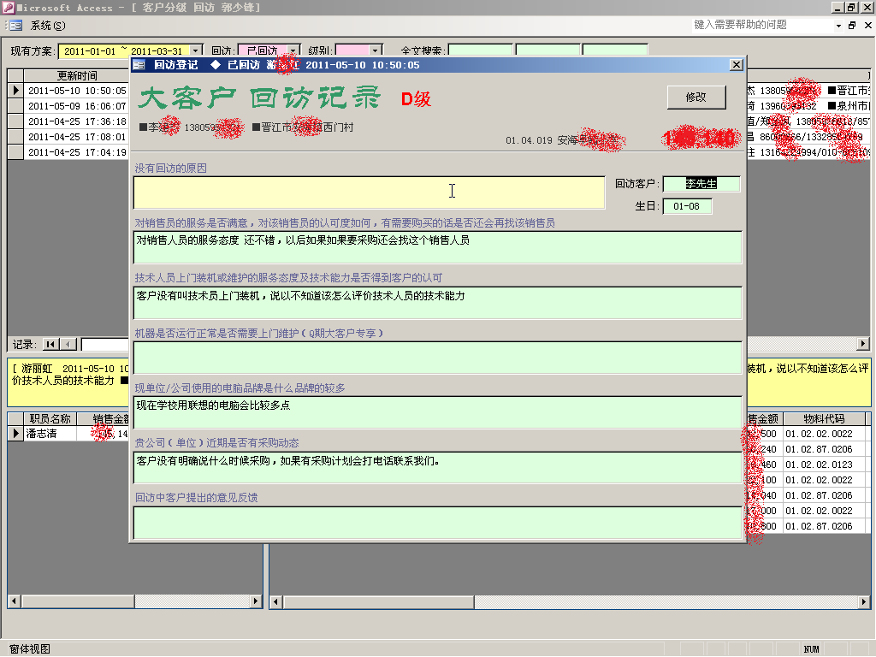The width and height of the screenshot is (876, 657).
Task: Click the 物料代码 column header
Action: tap(823, 419)
